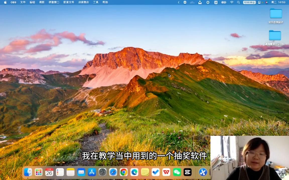Screen dimensions: 289x180
Task: Open the Calendar showing date 26
Action: point(49,172)
